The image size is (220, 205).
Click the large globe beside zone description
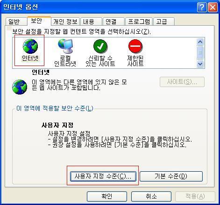click(20, 87)
